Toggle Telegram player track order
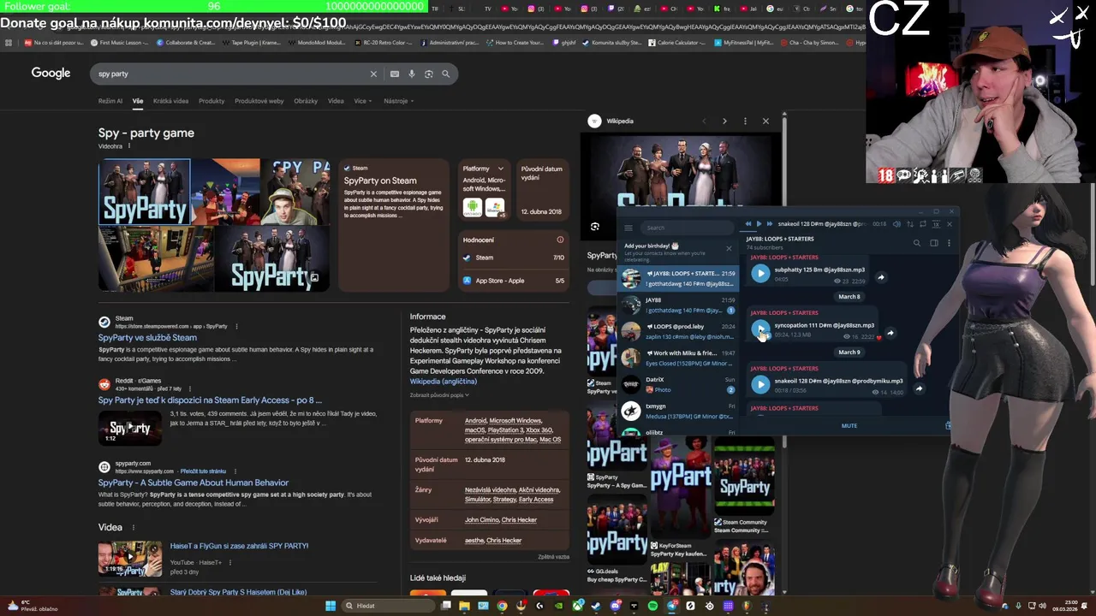 (910, 224)
